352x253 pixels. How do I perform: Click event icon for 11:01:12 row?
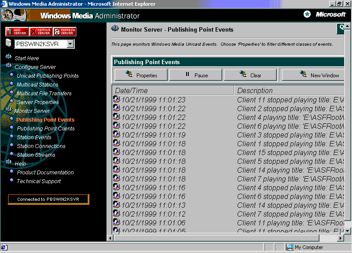(117, 213)
